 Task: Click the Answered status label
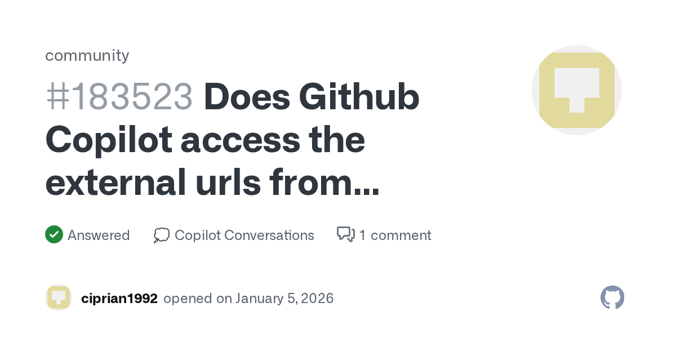[x=99, y=235]
